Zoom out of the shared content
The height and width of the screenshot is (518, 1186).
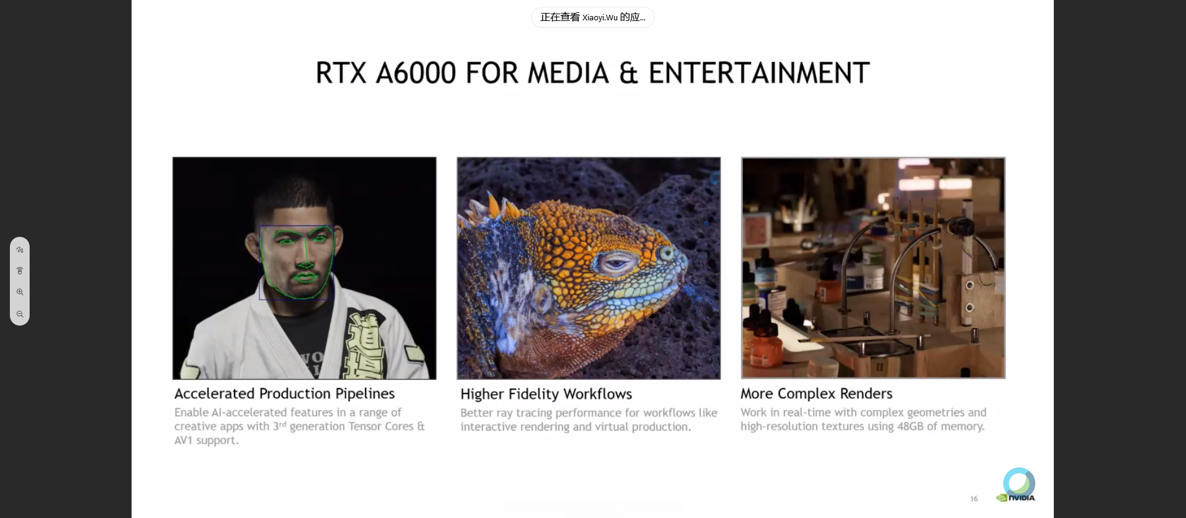[x=20, y=314]
